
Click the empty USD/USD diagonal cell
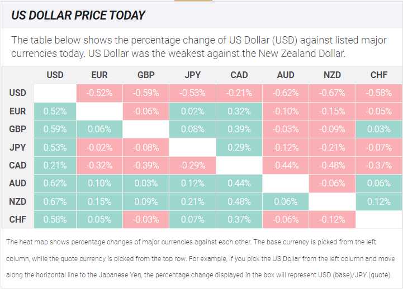pyautogui.click(x=55, y=93)
